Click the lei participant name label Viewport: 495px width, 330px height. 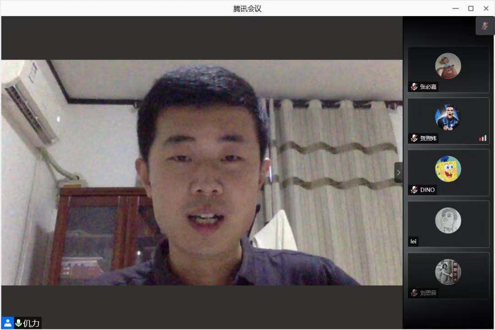tap(413, 242)
